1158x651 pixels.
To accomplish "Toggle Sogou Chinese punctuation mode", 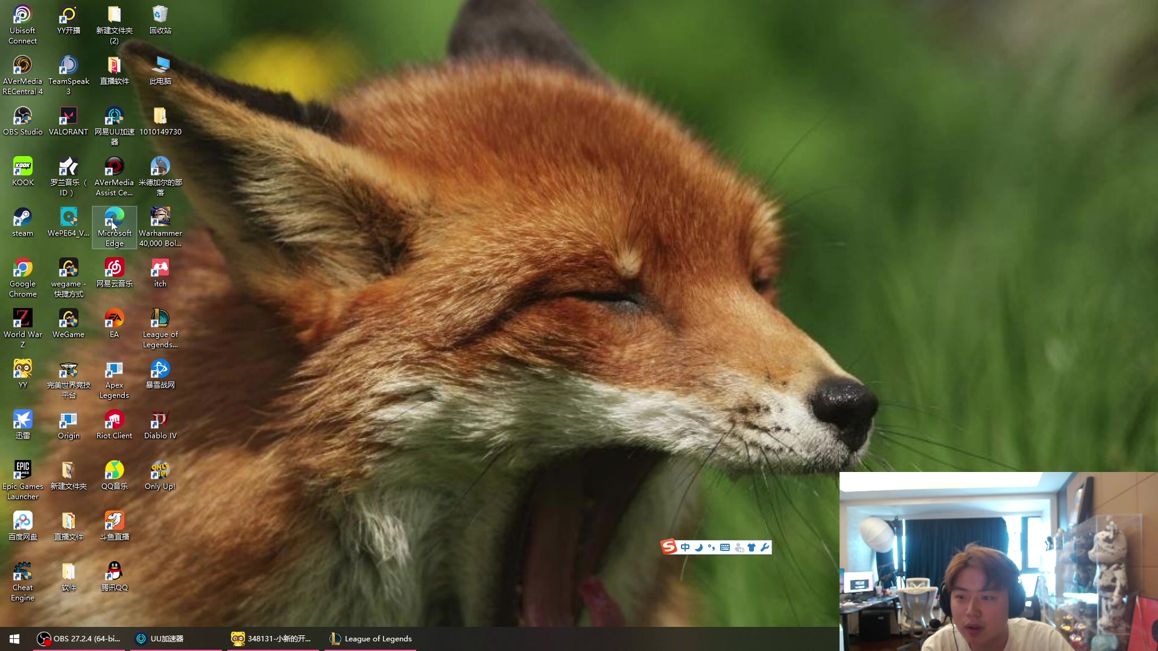I will (x=712, y=547).
